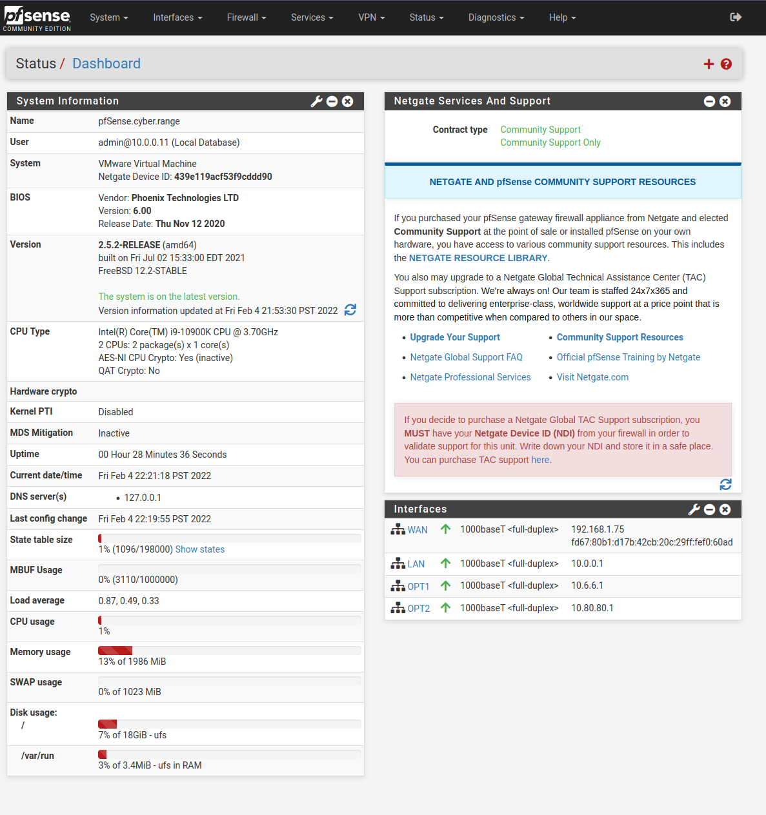Expand the Firewall dropdown menu
Screen dimensions: 766x815
click(246, 17)
